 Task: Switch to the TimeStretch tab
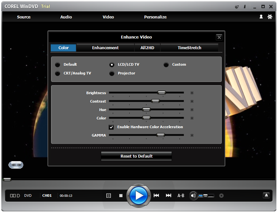189,48
